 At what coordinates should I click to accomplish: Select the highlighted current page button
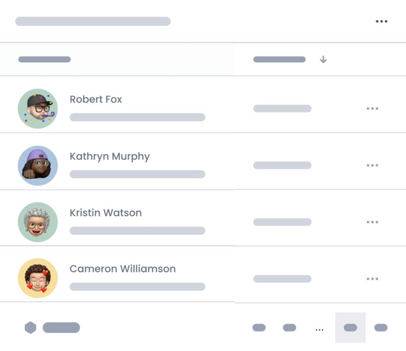click(x=350, y=328)
